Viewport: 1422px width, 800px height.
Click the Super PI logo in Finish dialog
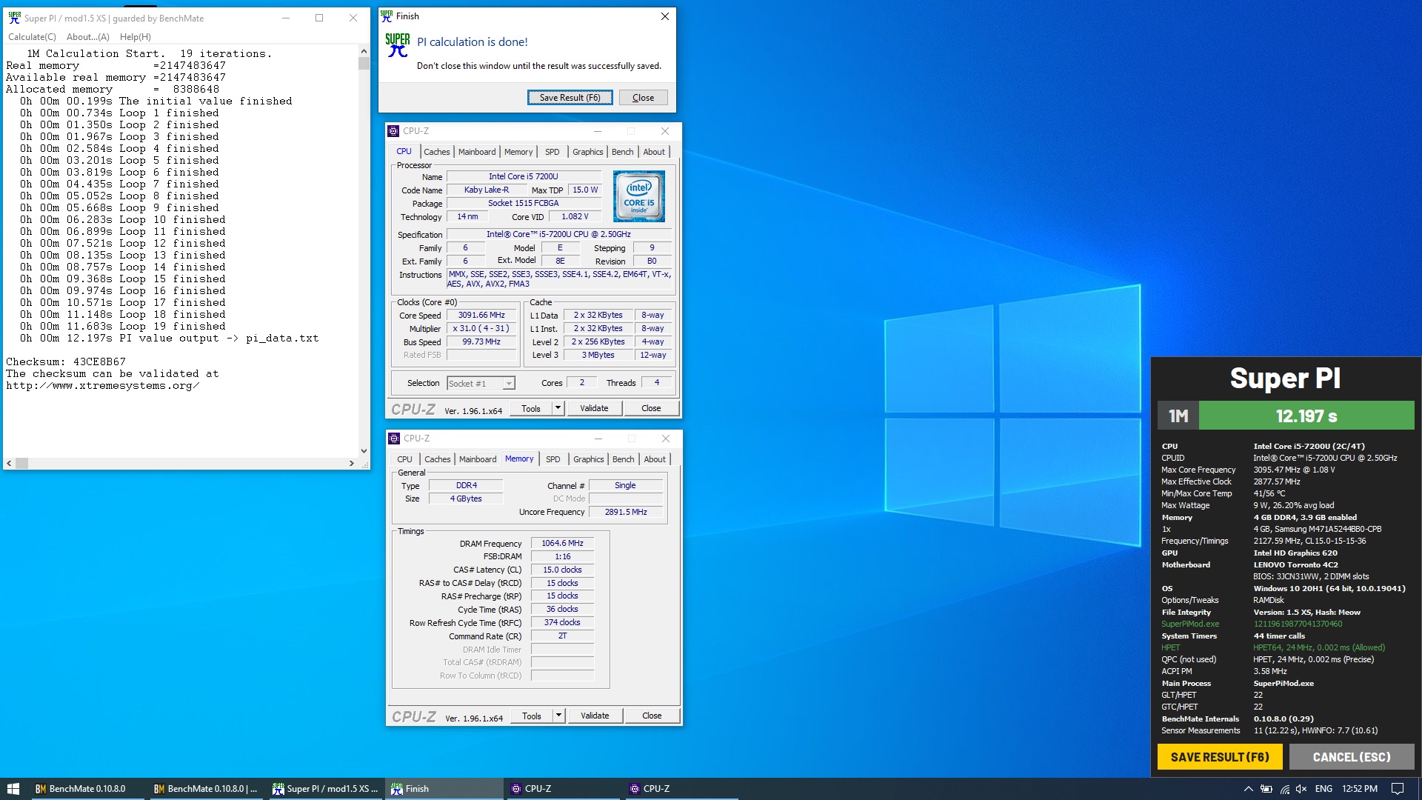point(398,45)
